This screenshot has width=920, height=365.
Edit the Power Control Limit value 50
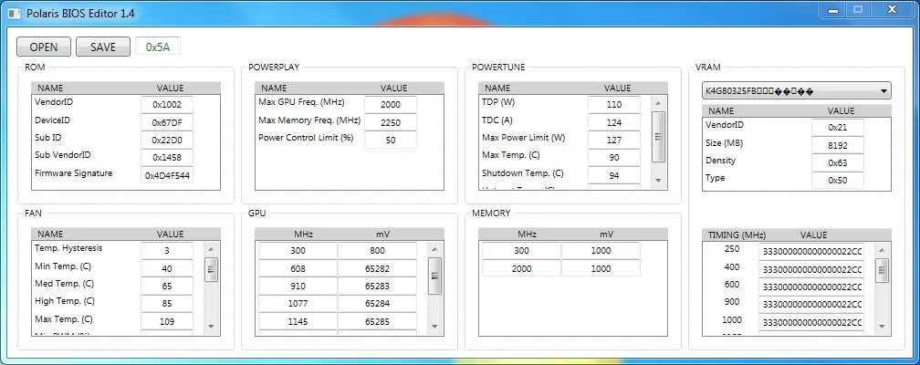(x=391, y=140)
